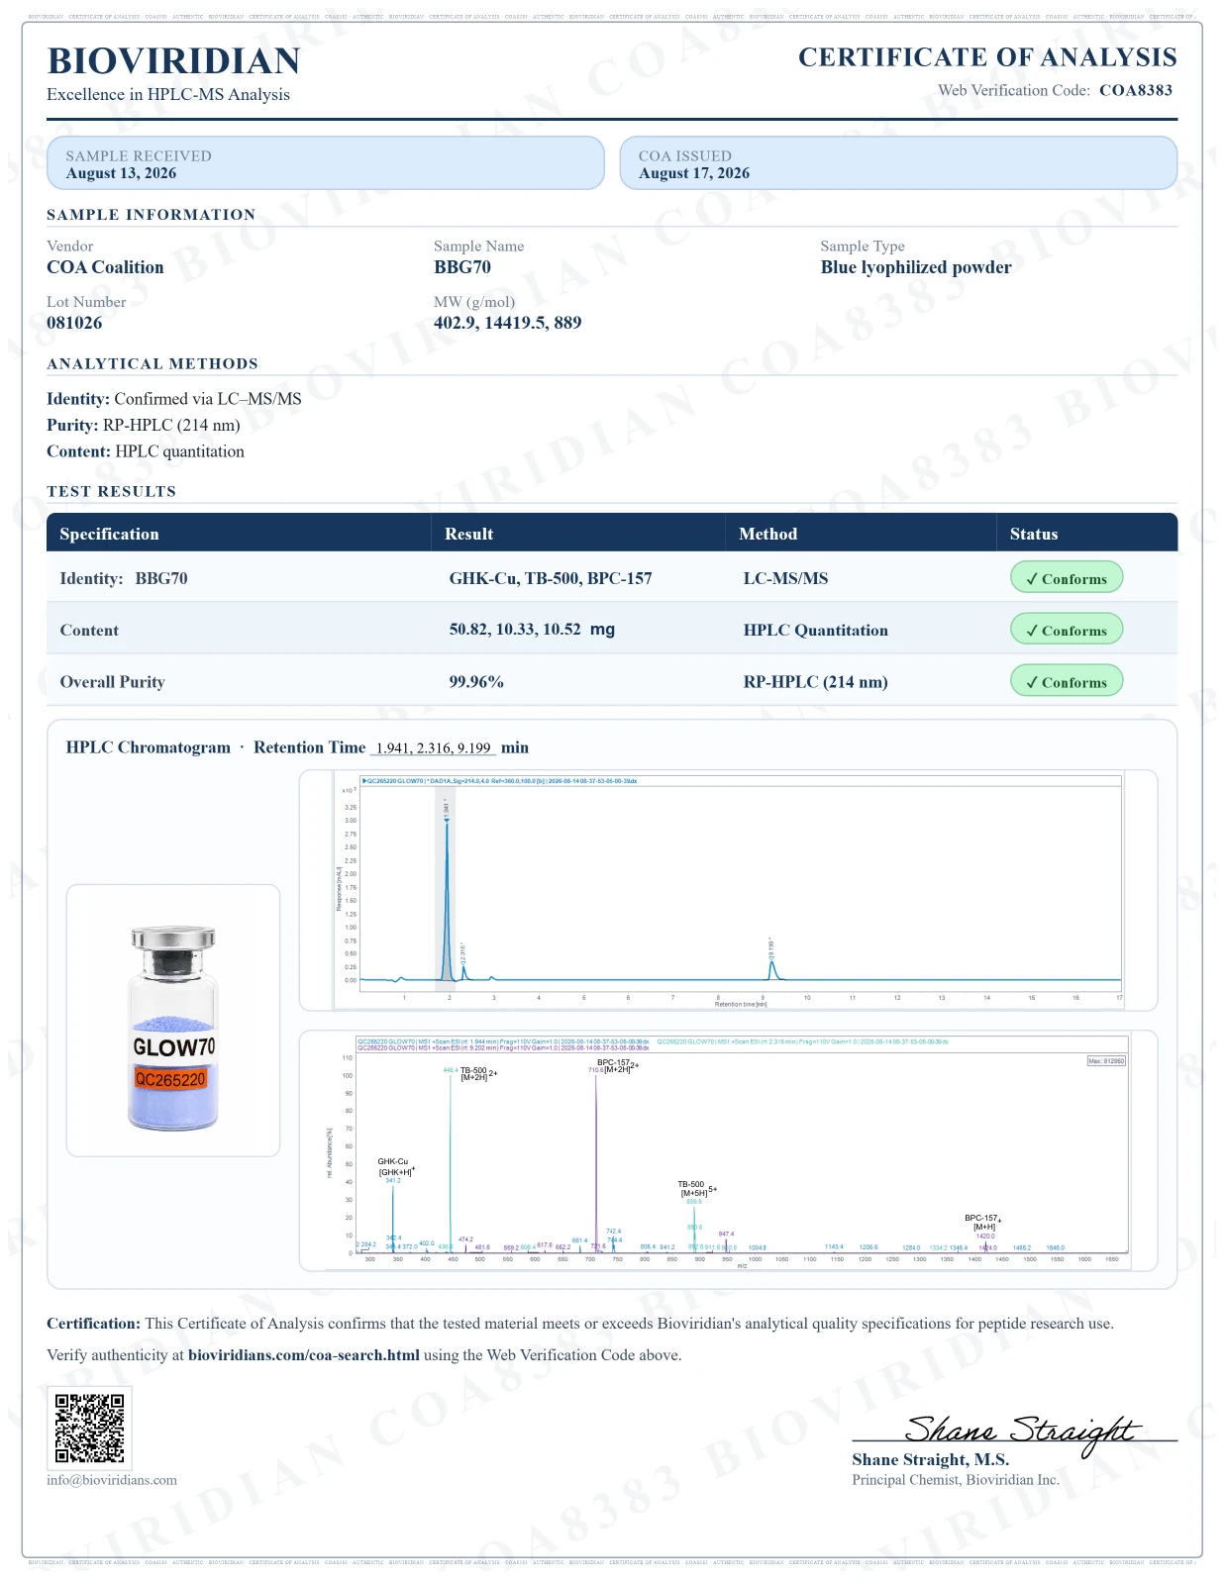Click the Specification column header
Screen dimensions: 1225x1584
pyautogui.click(x=109, y=534)
